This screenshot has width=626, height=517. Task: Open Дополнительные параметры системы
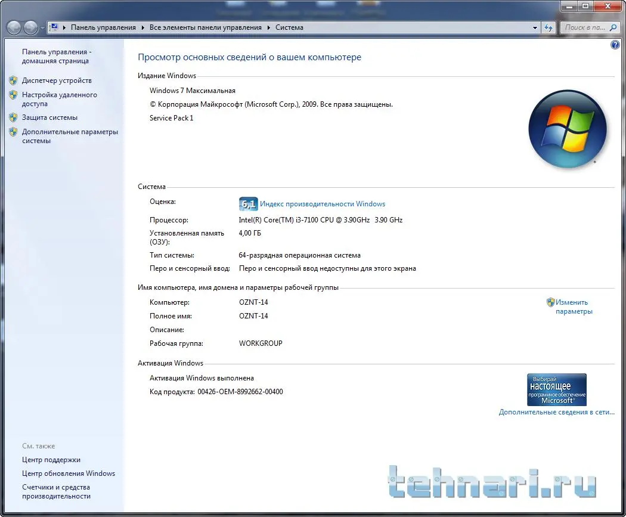(x=70, y=136)
